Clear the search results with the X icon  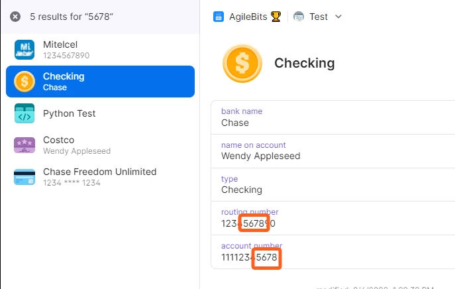(15, 17)
